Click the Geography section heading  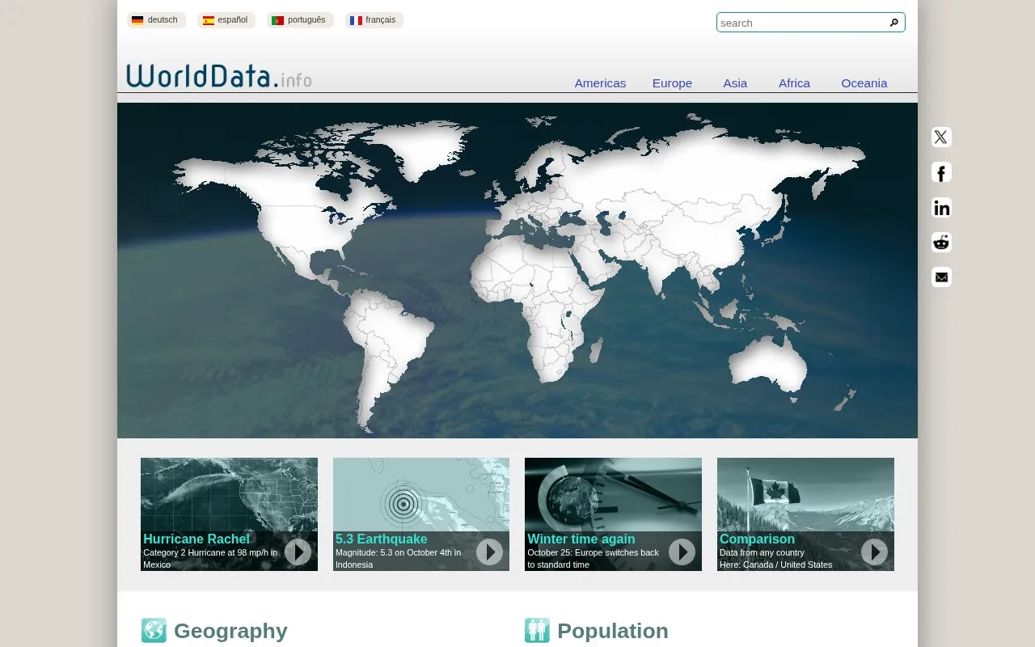click(230, 631)
